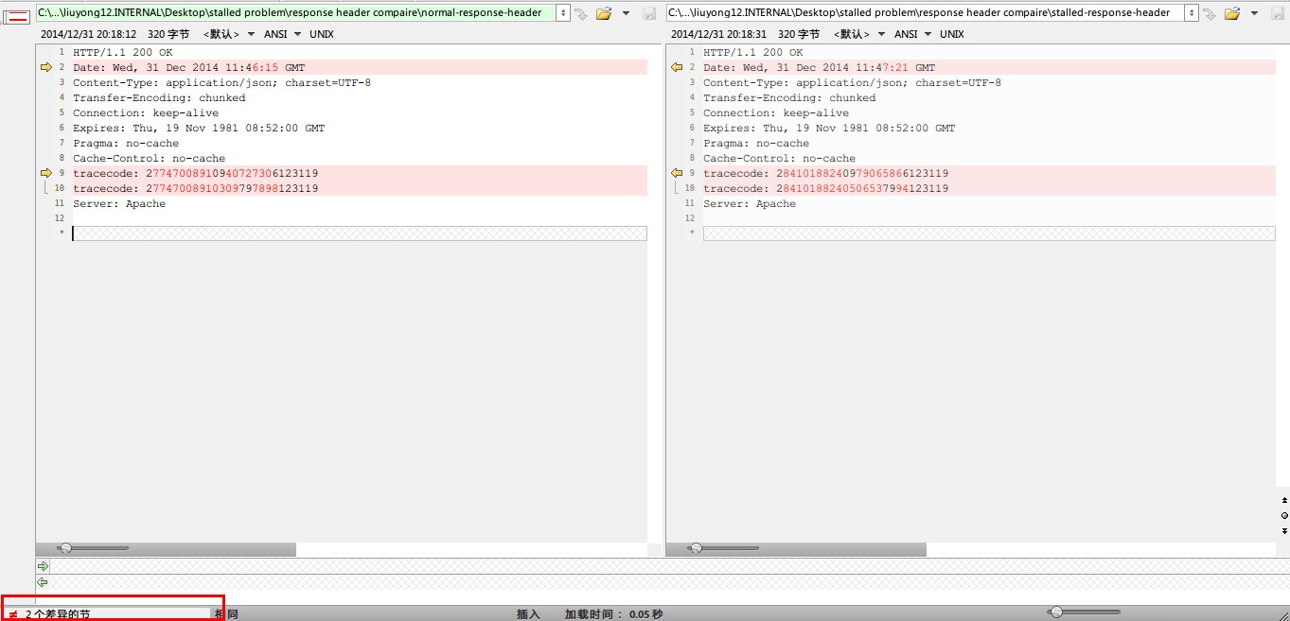This screenshot has width=1290, height=621.
Task: Click right tracecode line ending 537994123119
Action: pos(826,188)
